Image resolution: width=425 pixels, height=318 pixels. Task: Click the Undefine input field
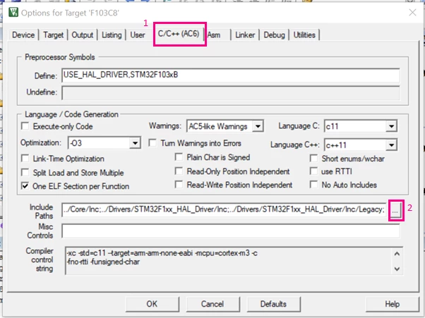point(231,92)
